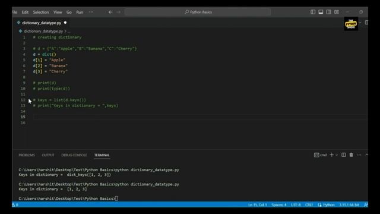Click the problems warning count in status bar
This screenshot has width=380, height=214.
click(x=15, y=204)
